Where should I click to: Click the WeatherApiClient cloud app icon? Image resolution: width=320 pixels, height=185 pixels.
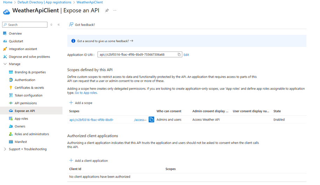click(6, 12)
